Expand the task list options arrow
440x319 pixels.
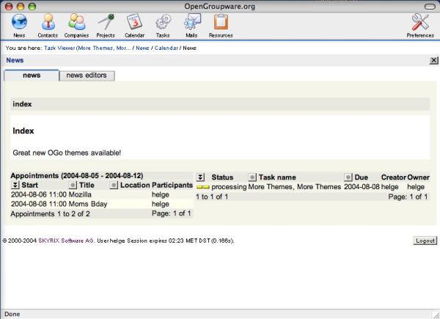200,177
